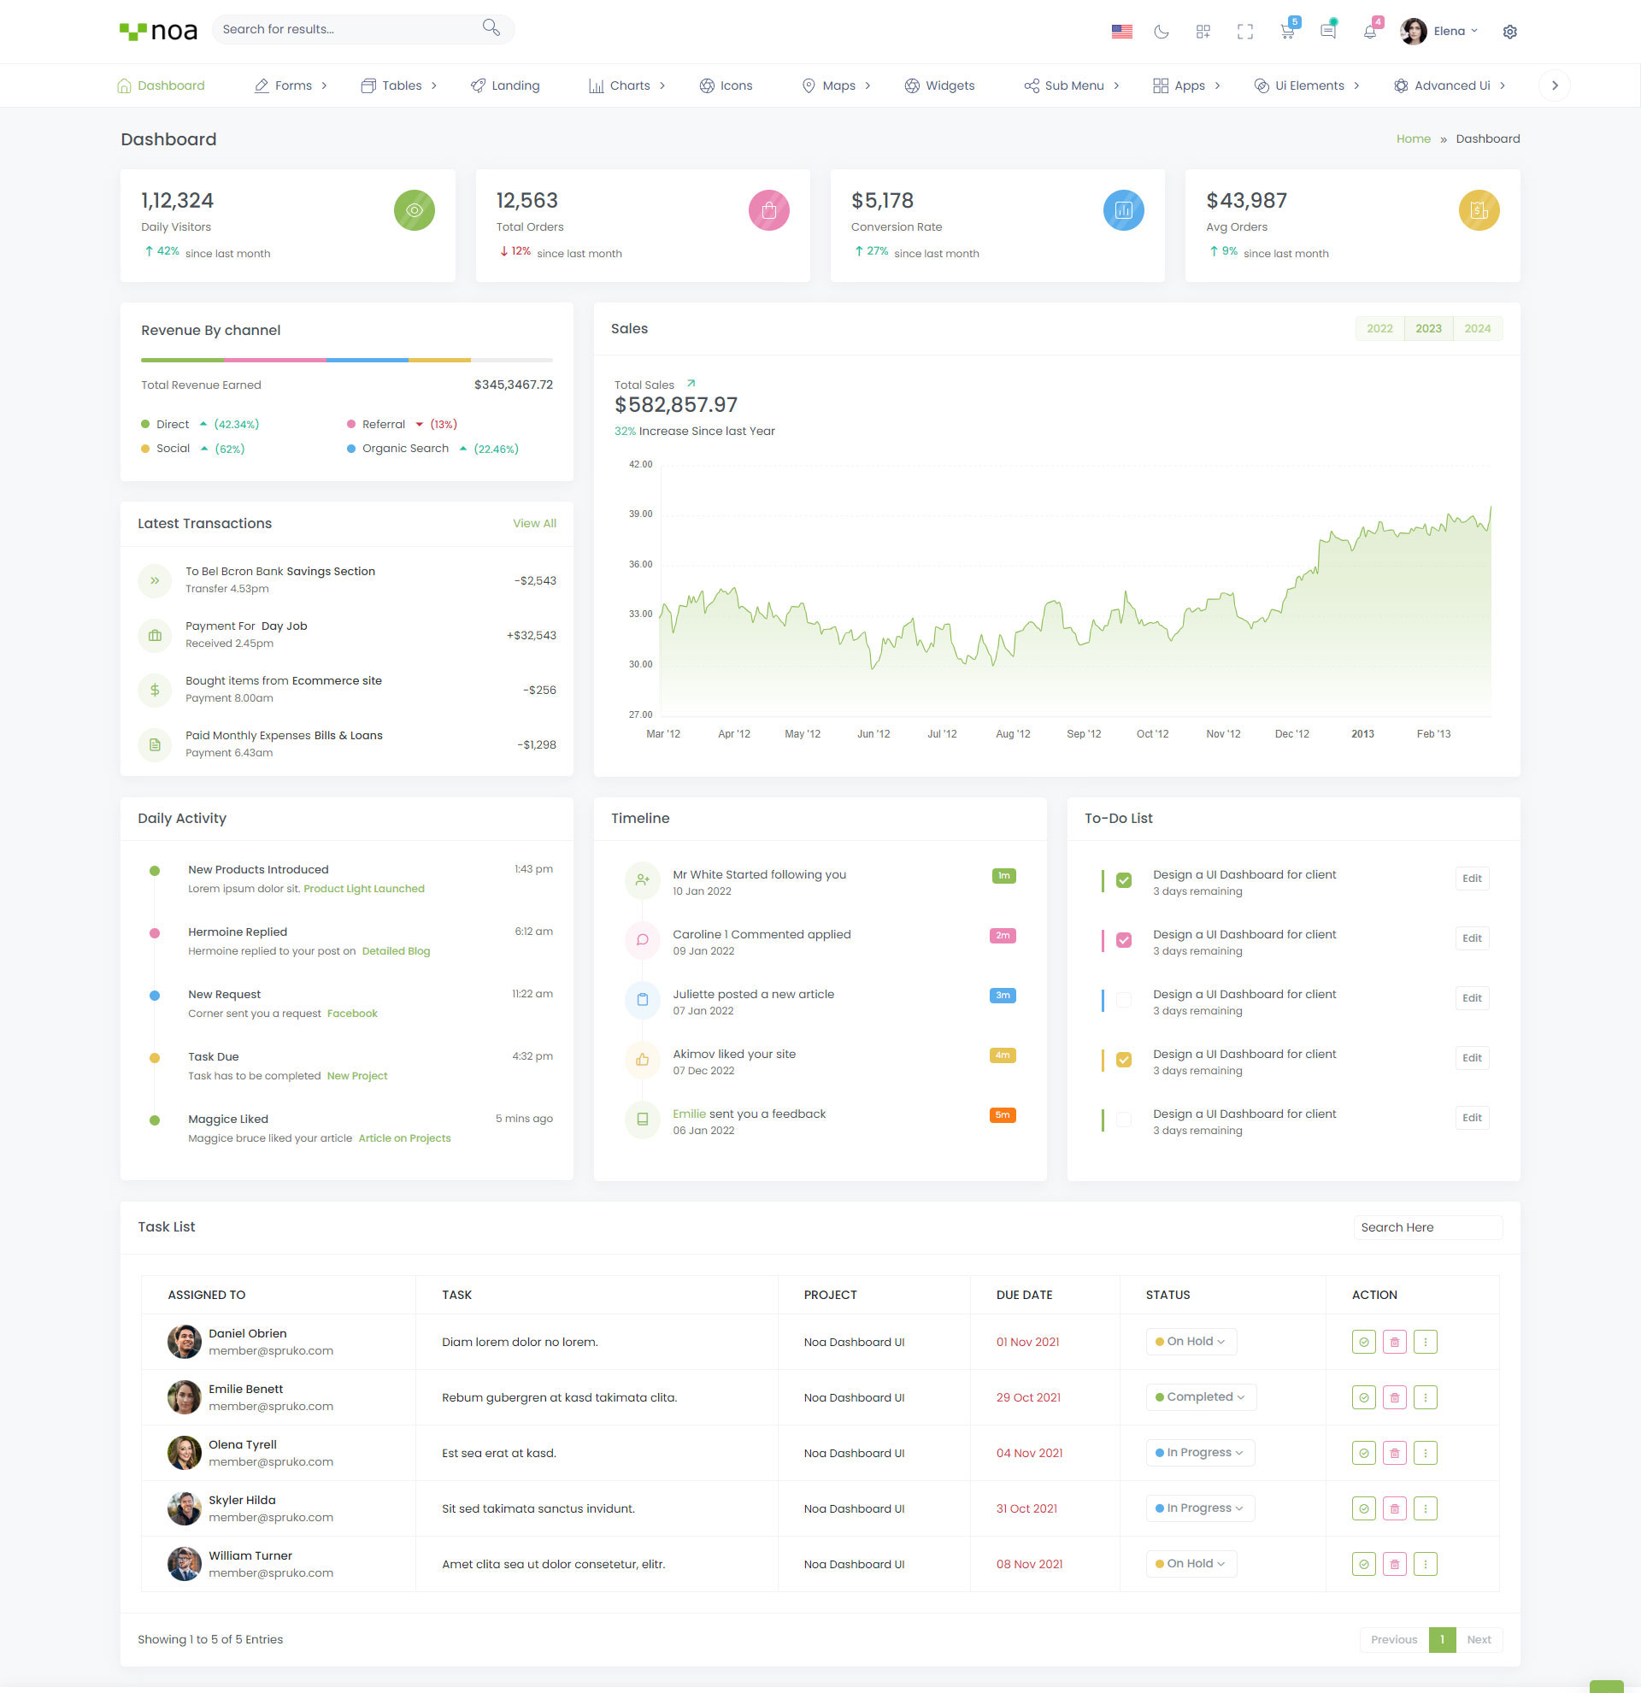
Task: Open Emilie Benett's Completed status dropdown
Action: click(1201, 1396)
